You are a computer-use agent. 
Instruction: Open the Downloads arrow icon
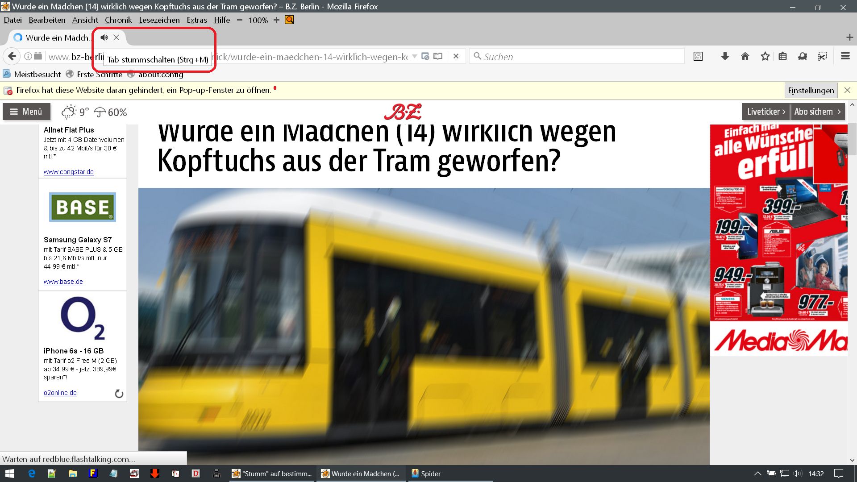(725, 56)
